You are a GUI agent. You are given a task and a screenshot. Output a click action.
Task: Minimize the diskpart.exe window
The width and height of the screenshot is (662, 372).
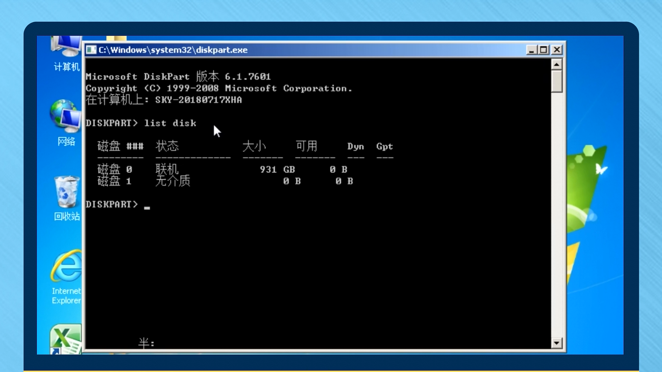coord(531,50)
